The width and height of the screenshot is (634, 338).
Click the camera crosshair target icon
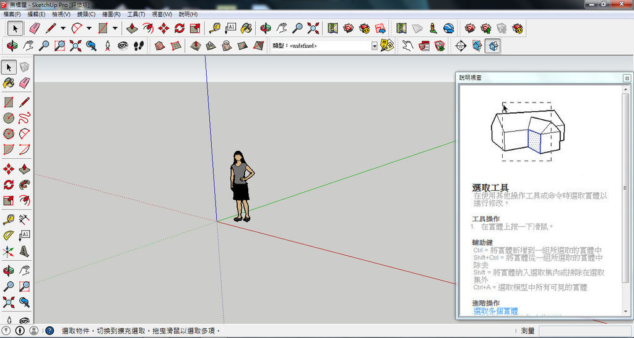(461, 46)
